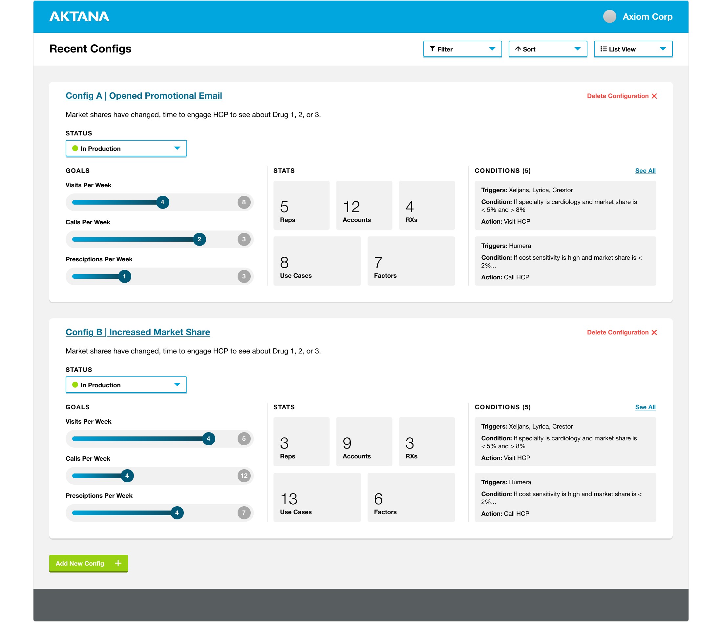722x623 pixels.
Task: Click Config B Visits Per Week slider handle
Action: [208, 439]
